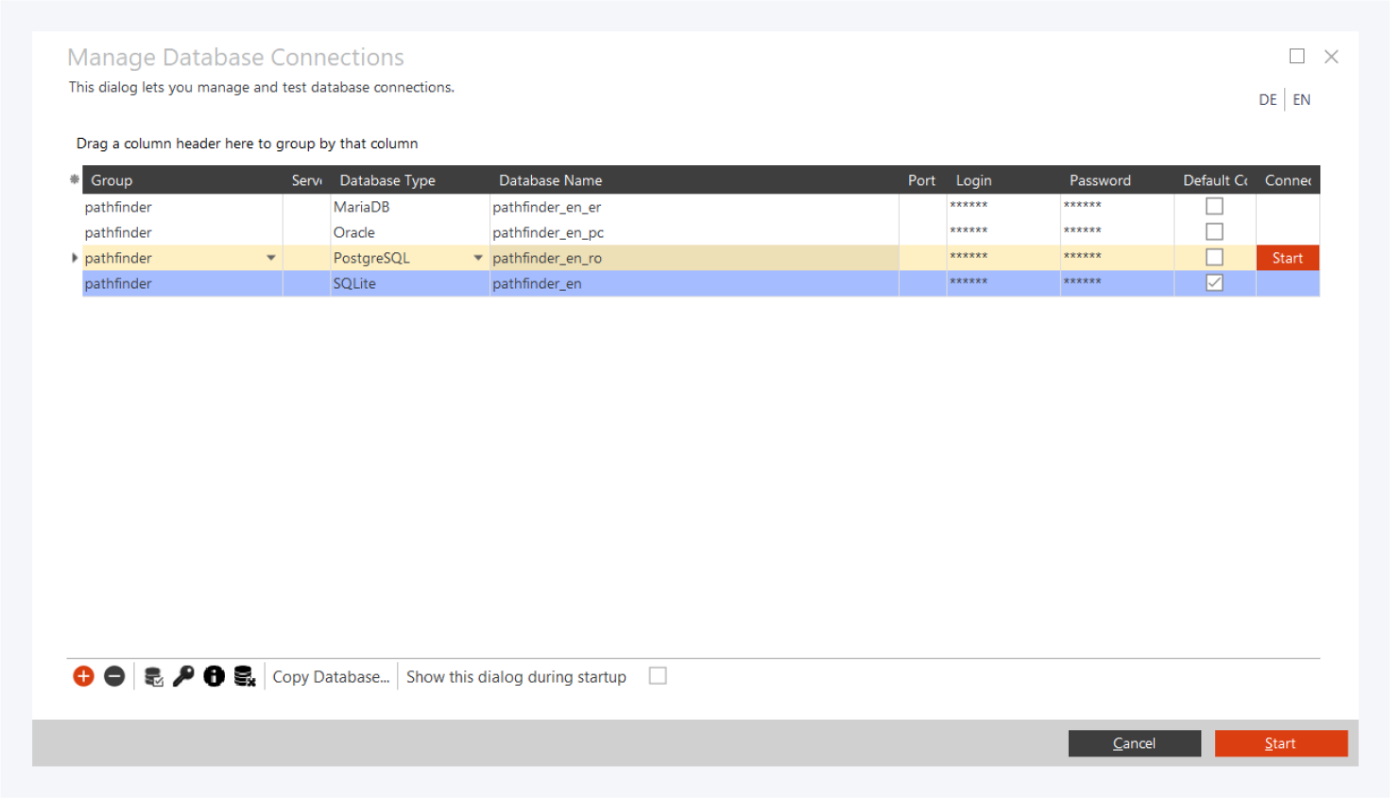Check Default Connection on the MariaDB row
Screen dimensions: 1390x798
click(1213, 206)
